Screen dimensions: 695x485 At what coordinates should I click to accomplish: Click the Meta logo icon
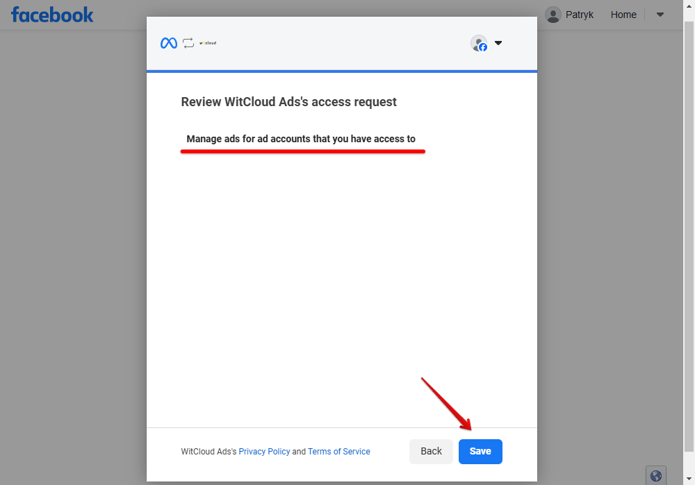click(x=169, y=43)
